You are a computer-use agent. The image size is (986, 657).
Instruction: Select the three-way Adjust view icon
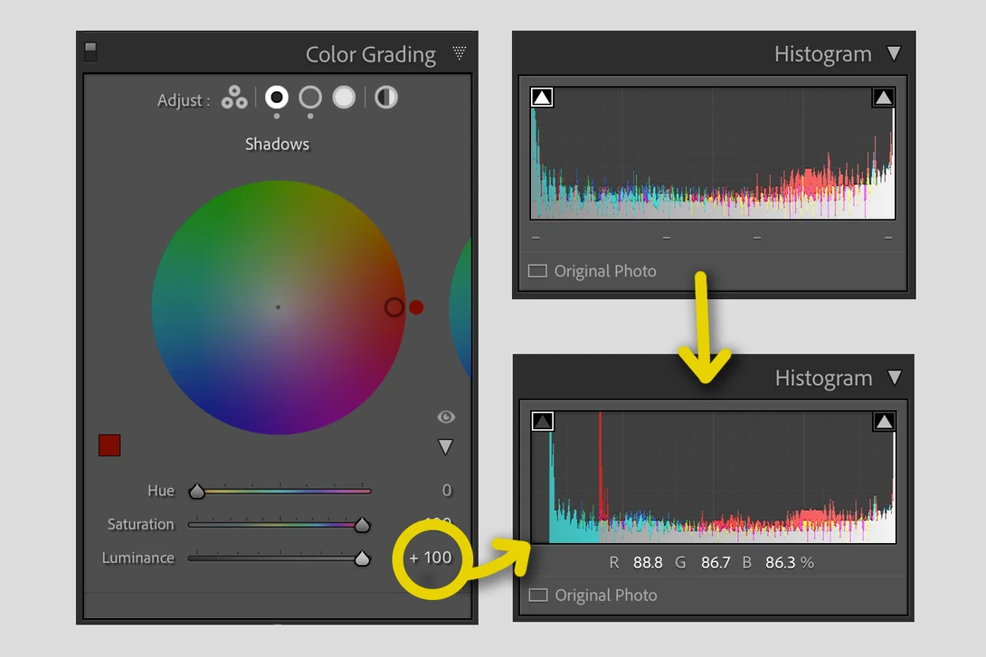234,98
